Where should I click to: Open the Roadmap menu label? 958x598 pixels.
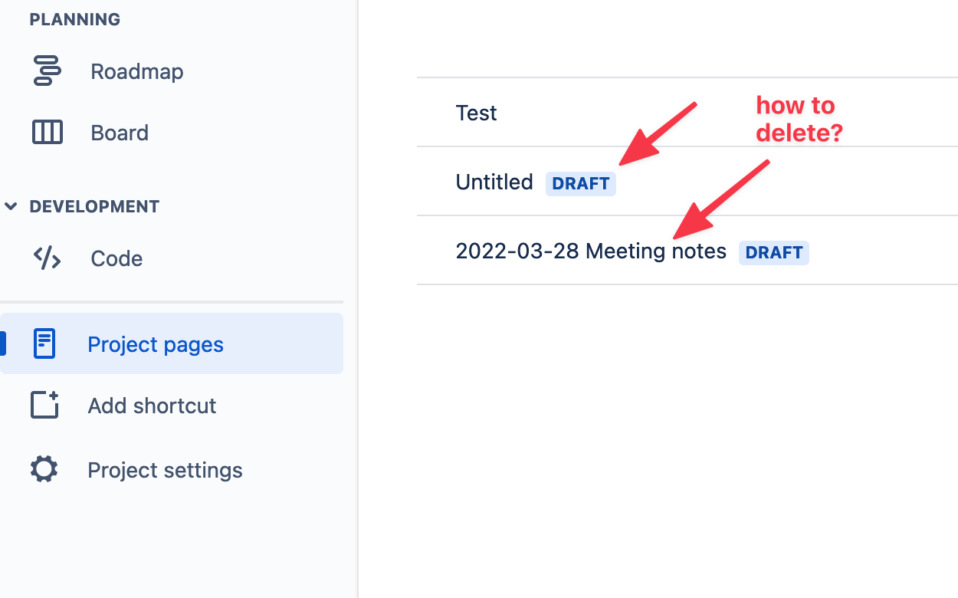point(137,71)
